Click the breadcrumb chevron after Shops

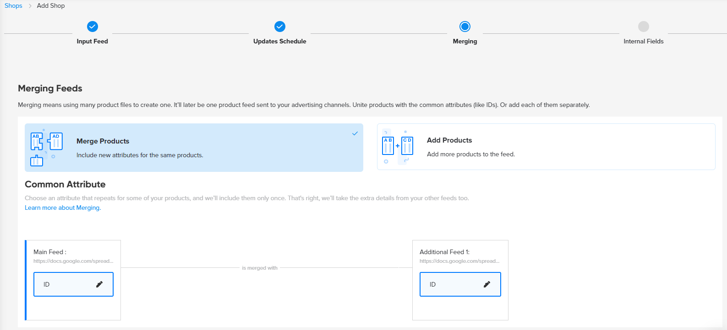point(30,6)
